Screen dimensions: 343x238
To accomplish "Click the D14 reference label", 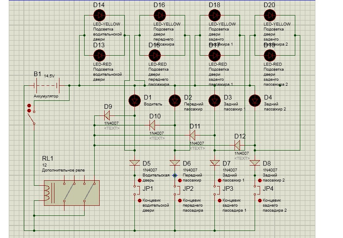I will [x=99, y=5].
